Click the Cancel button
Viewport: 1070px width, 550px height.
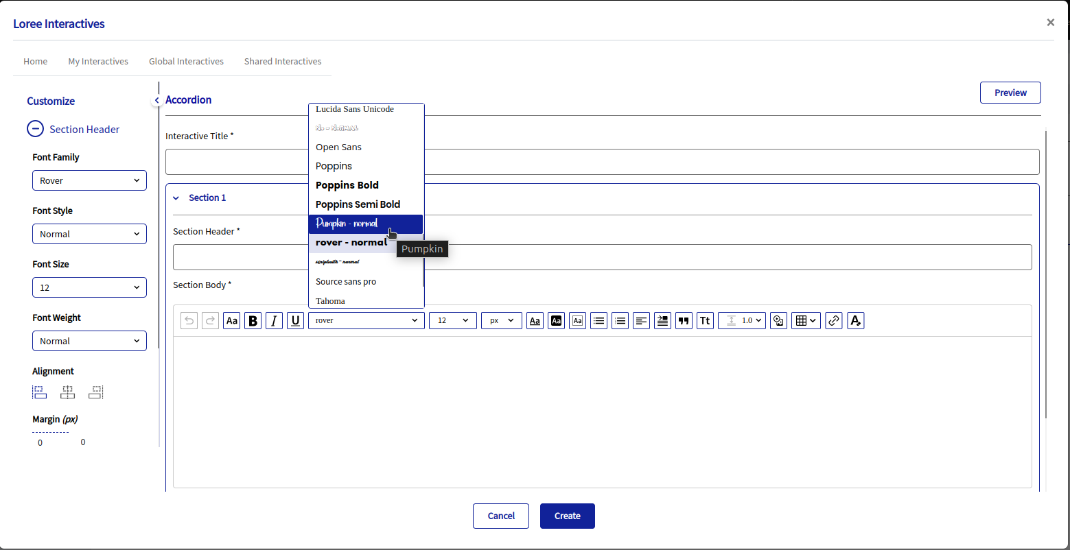tap(501, 516)
